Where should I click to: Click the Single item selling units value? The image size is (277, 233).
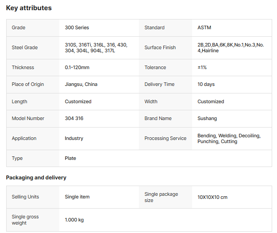[77, 197]
